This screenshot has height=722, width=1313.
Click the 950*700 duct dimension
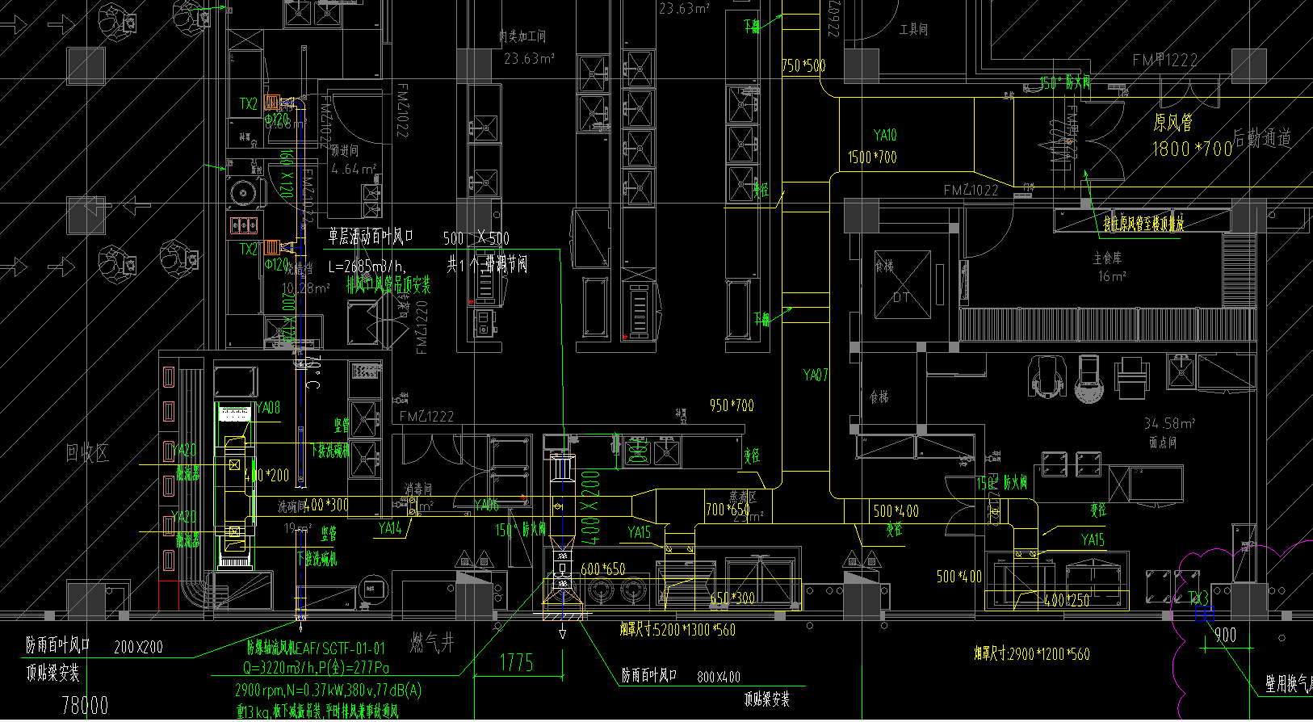coord(732,405)
